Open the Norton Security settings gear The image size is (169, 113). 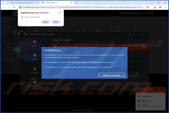pyautogui.click(x=130, y=35)
